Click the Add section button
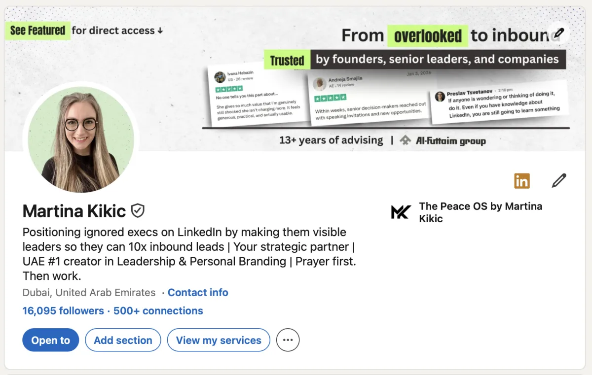 123,340
